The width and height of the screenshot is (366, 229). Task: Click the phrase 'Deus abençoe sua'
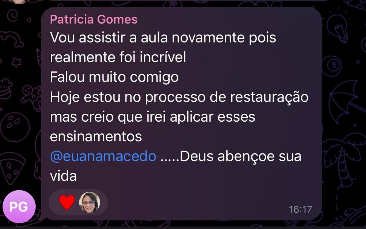pyautogui.click(x=241, y=156)
